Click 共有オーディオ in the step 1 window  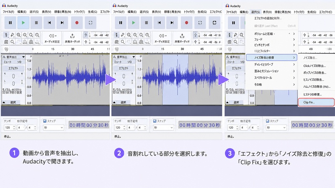(72, 38)
